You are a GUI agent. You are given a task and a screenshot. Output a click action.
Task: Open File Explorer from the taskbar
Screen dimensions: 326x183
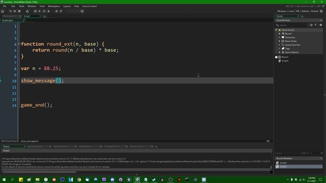click(37, 179)
